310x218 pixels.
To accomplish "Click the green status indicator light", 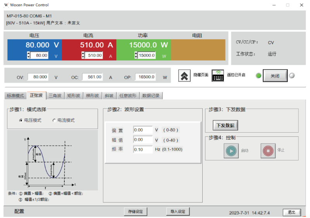I will (258, 75).
